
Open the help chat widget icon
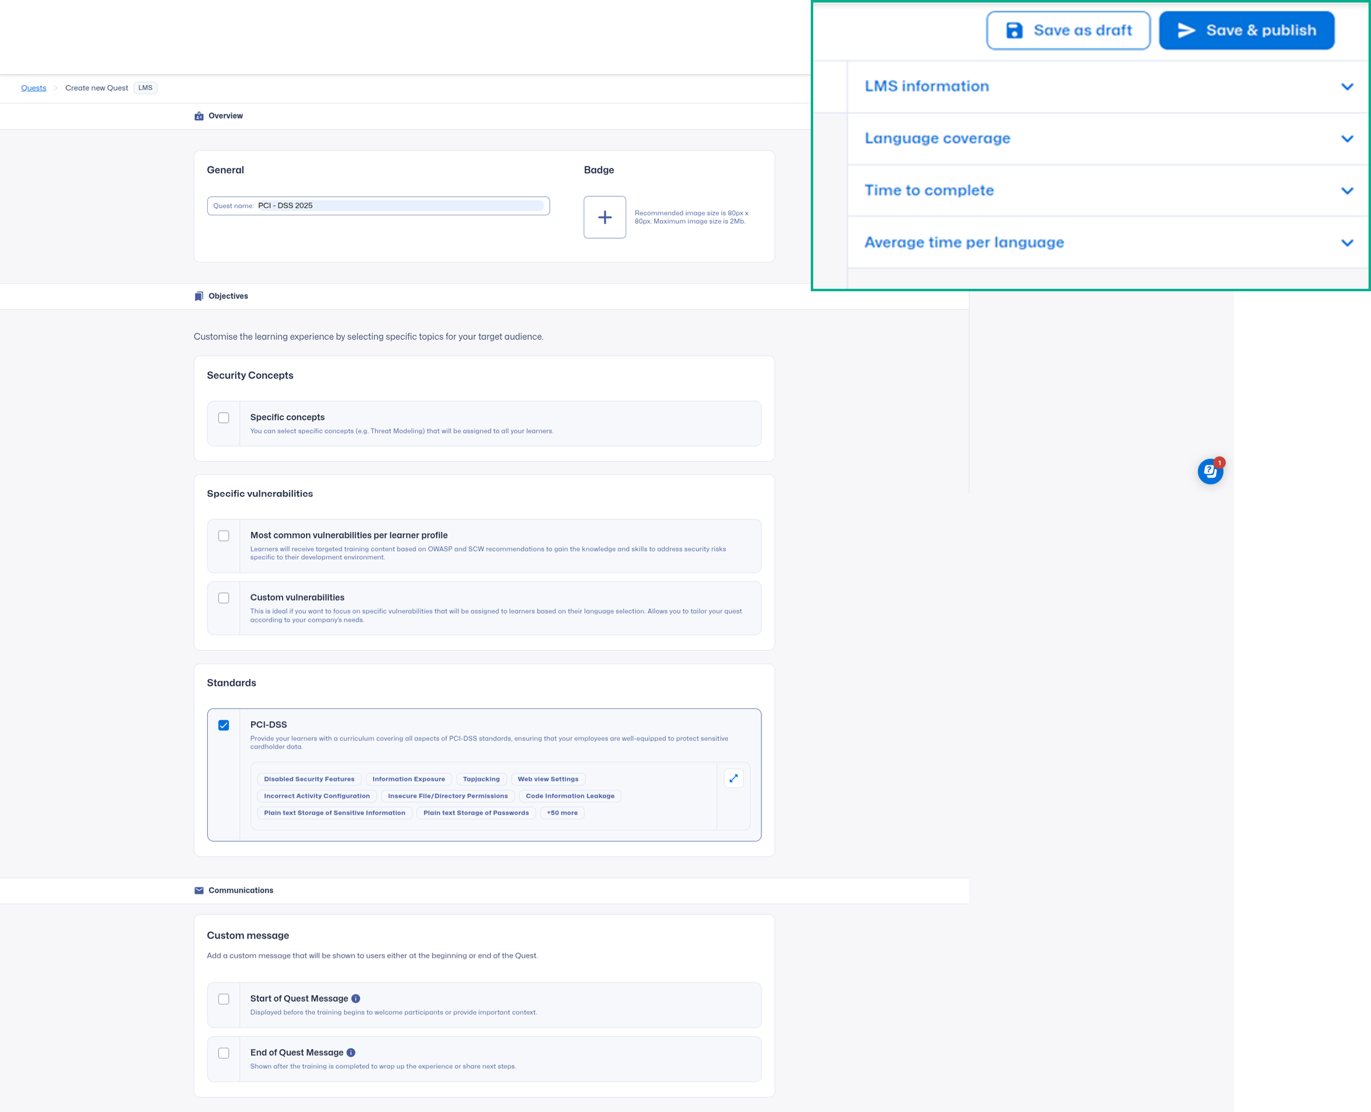1211,471
